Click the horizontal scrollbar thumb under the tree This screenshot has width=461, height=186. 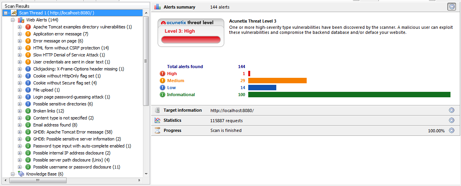click(x=37, y=181)
